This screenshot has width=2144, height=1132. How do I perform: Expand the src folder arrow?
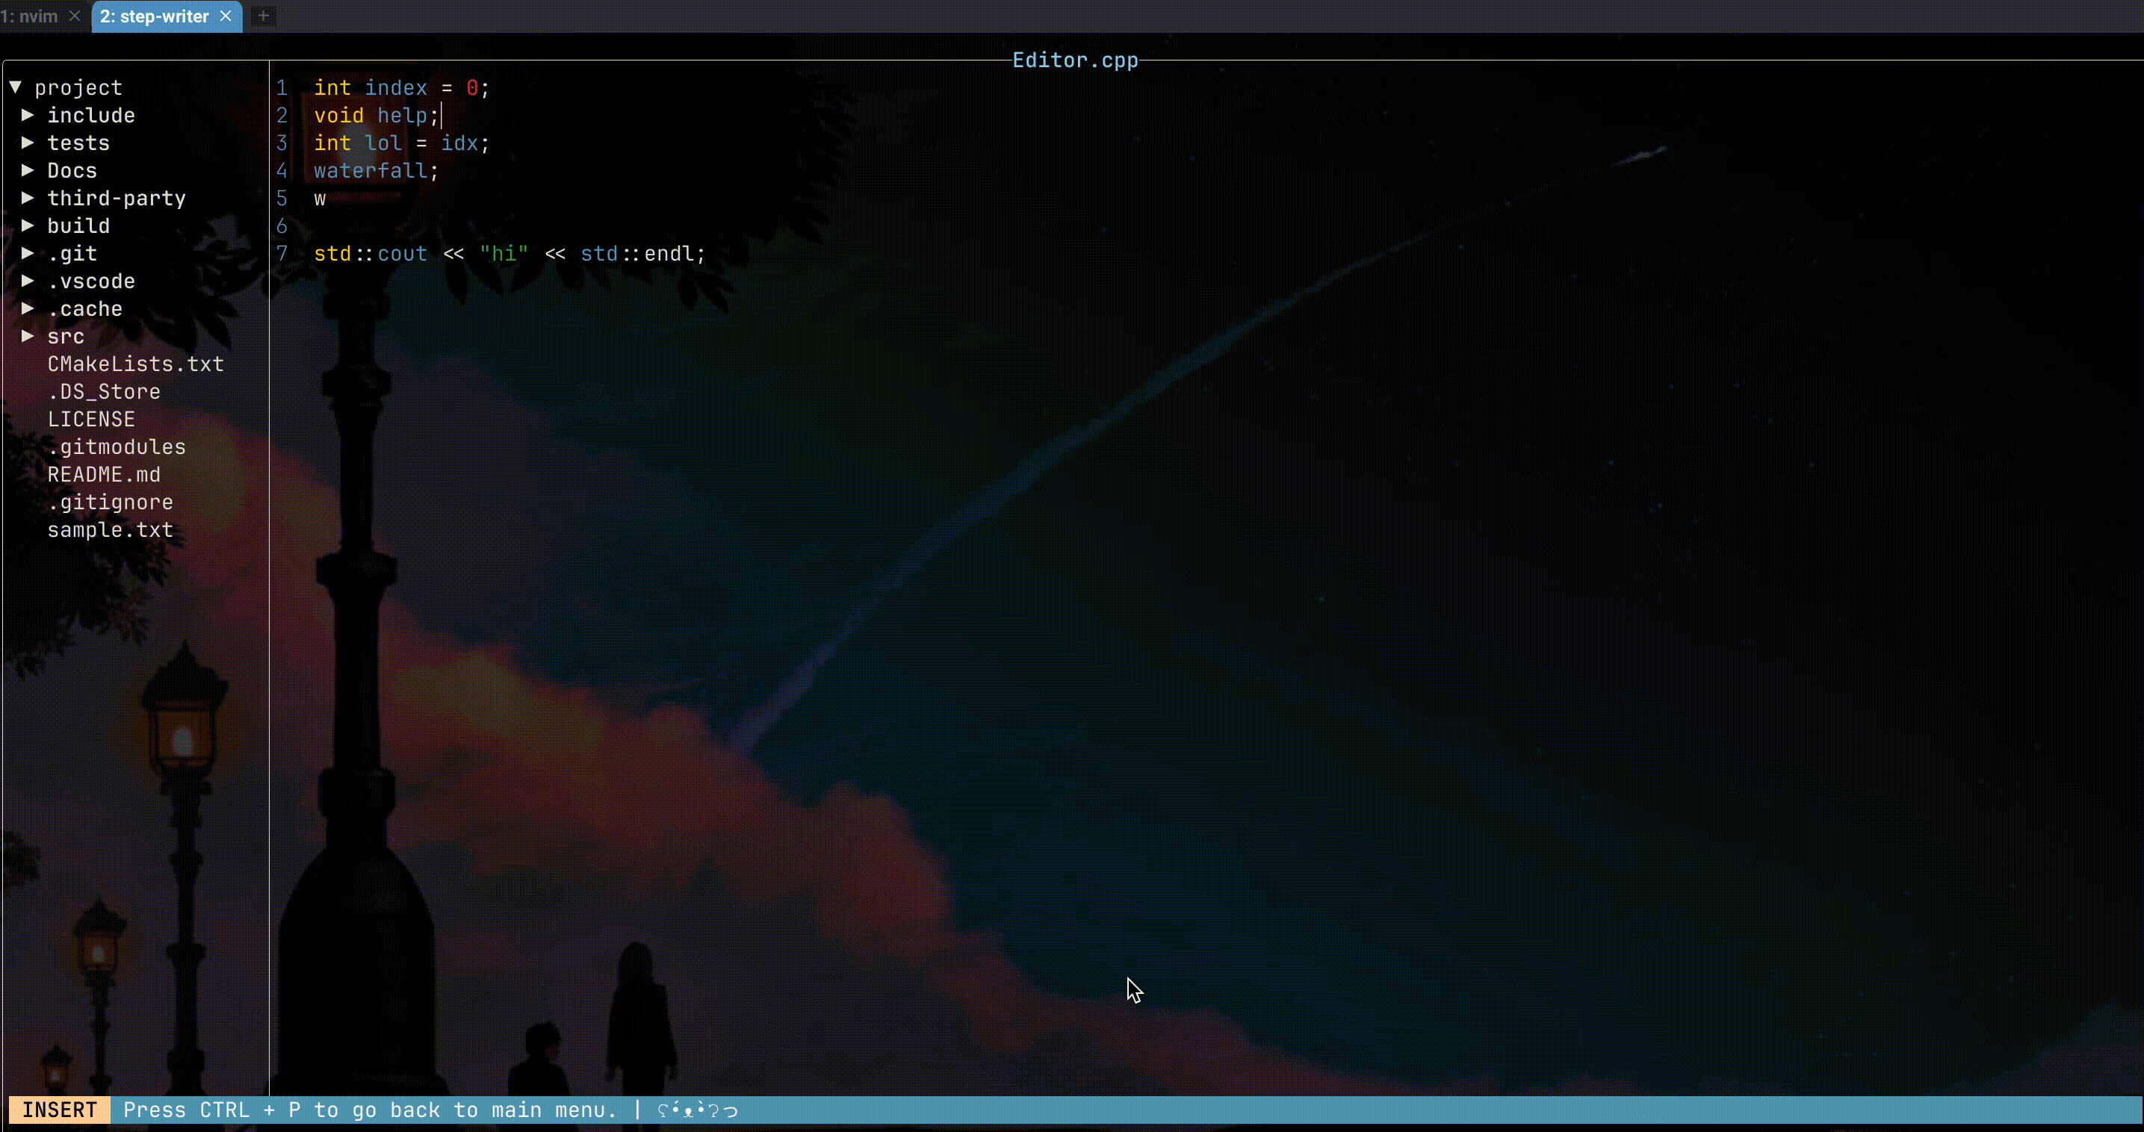(28, 336)
